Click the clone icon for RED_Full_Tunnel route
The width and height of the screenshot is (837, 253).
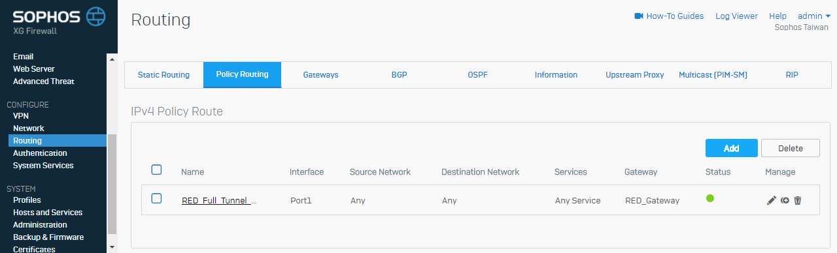pos(785,201)
